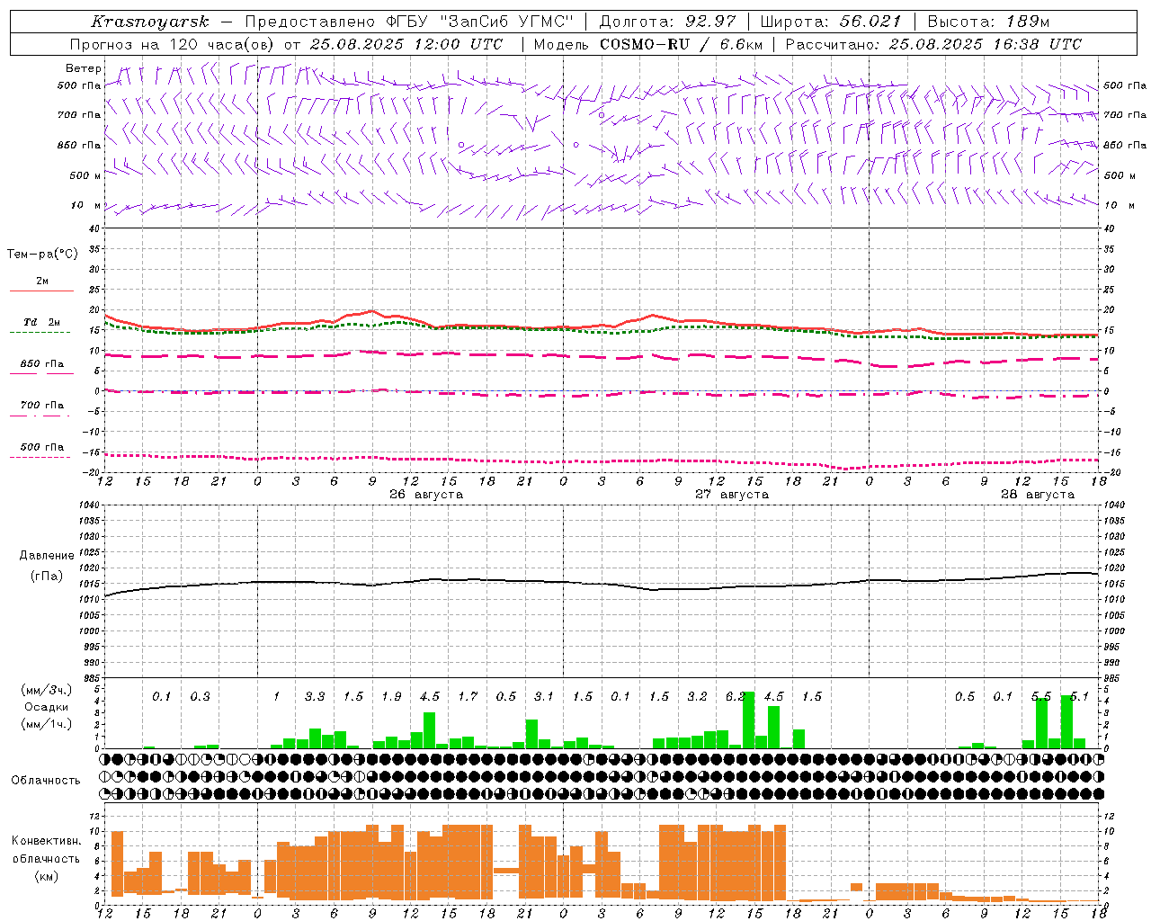This screenshot has width=1151, height=921.
Task: Click the 3.3 precipitation total value
Action: point(315,696)
